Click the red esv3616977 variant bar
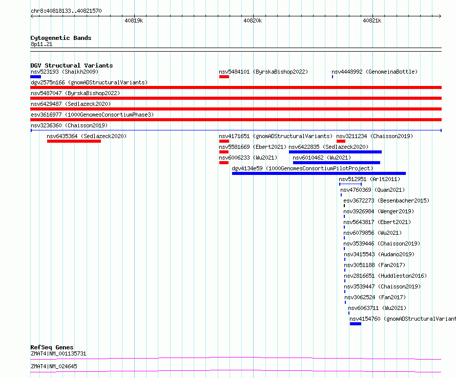The image size is (456, 378). point(236,120)
